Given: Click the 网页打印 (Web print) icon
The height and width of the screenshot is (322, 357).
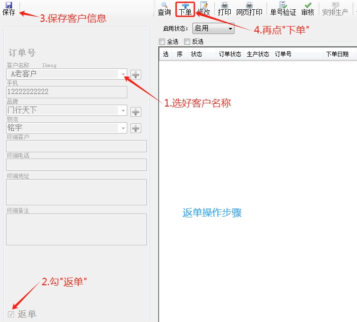Looking at the screenshot, I should pyautogui.click(x=249, y=8).
